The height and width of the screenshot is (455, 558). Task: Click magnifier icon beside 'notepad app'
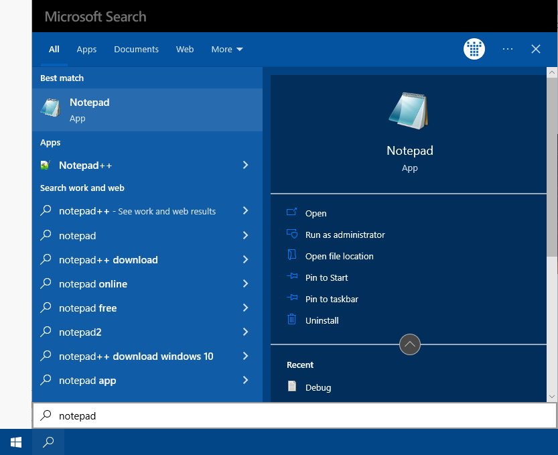[46, 380]
